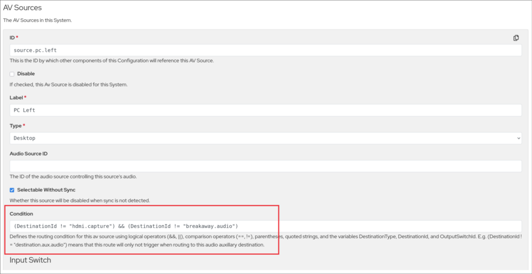Click the 'Disable' checkbox label text
The image size is (532, 274).
[x=26, y=74]
